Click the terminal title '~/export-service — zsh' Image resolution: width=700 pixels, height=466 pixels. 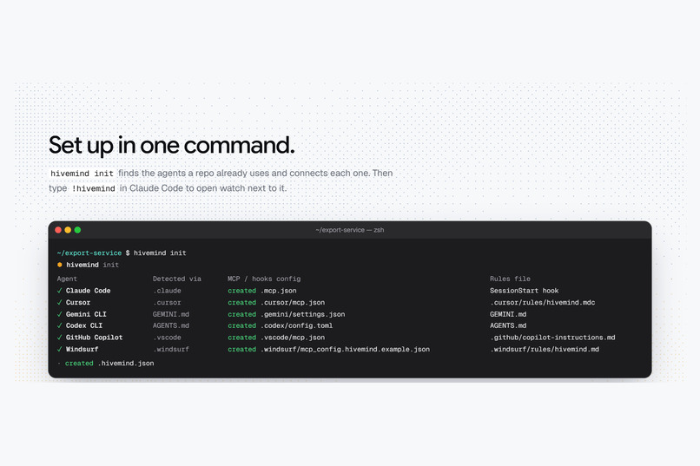coord(349,230)
